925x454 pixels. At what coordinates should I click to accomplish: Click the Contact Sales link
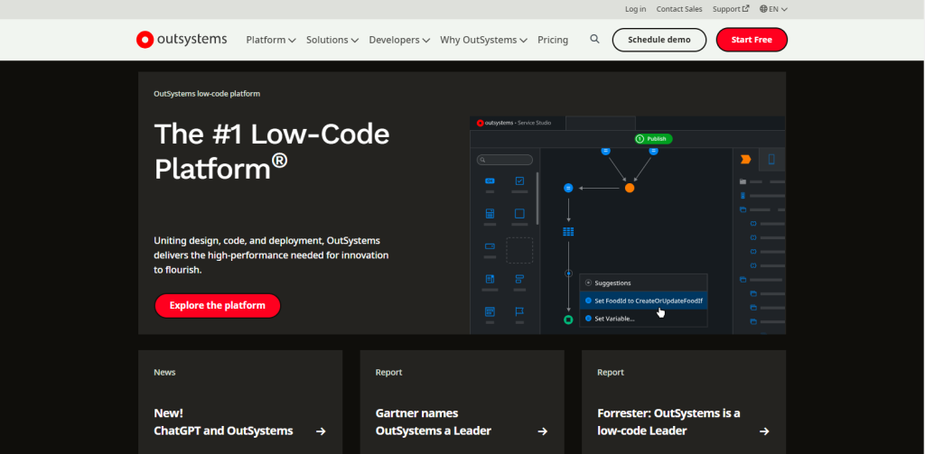(x=679, y=9)
